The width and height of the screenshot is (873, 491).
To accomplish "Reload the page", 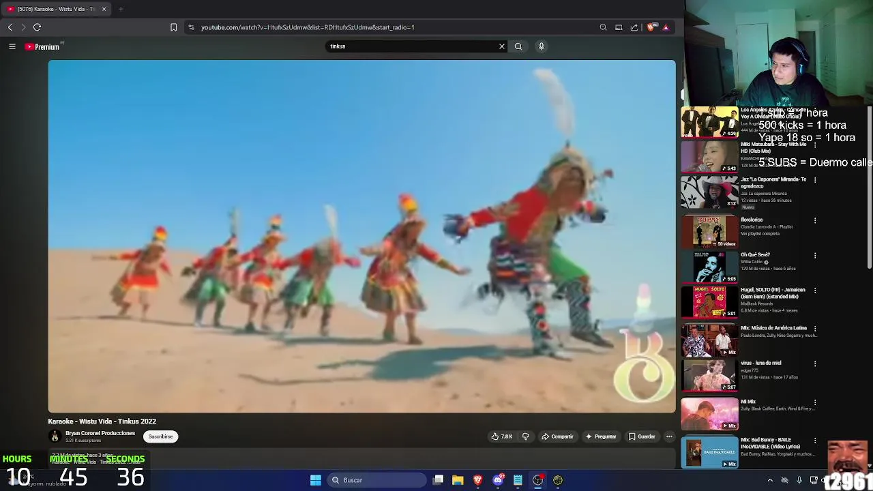I will click(38, 27).
